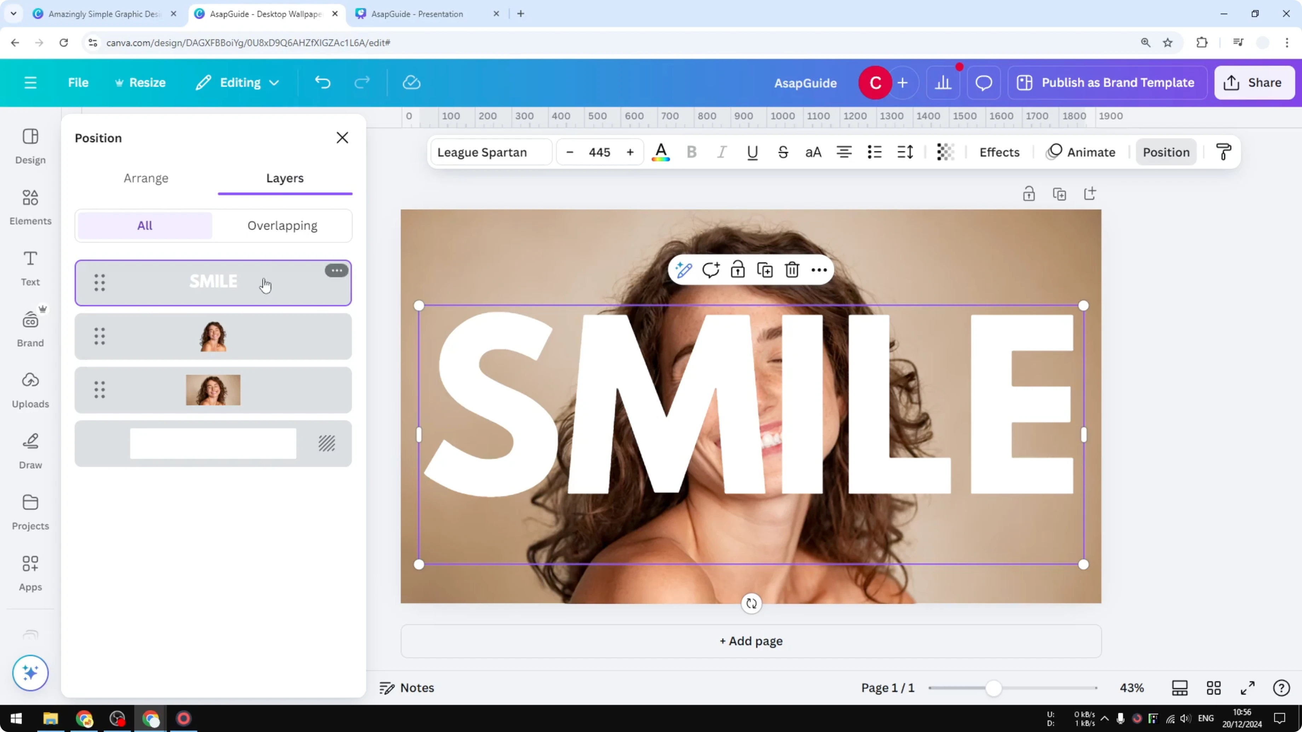
Task: Toggle strikethrough on the SMILE text
Action: point(782,152)
